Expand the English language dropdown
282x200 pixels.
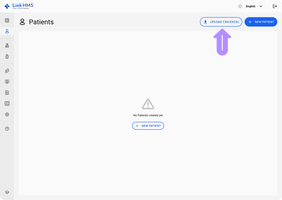(x=251, y=6)
